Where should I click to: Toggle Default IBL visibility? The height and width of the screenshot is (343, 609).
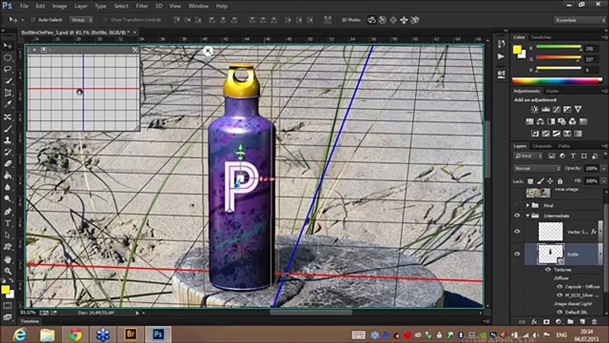click(x=560, y=312)
